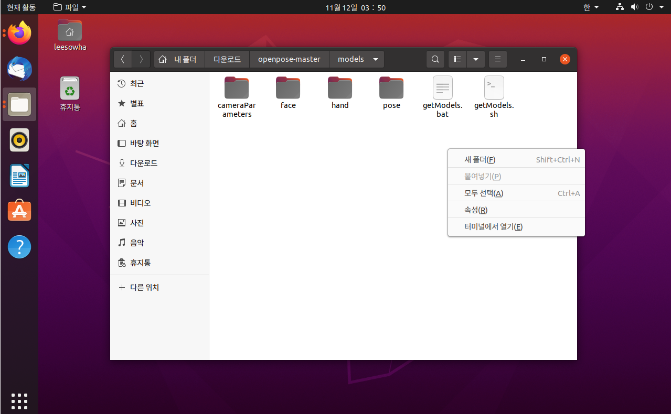The image size is (671, 414).
Task: Click the power icon in the top bar
Action: [x=649, y=7]
